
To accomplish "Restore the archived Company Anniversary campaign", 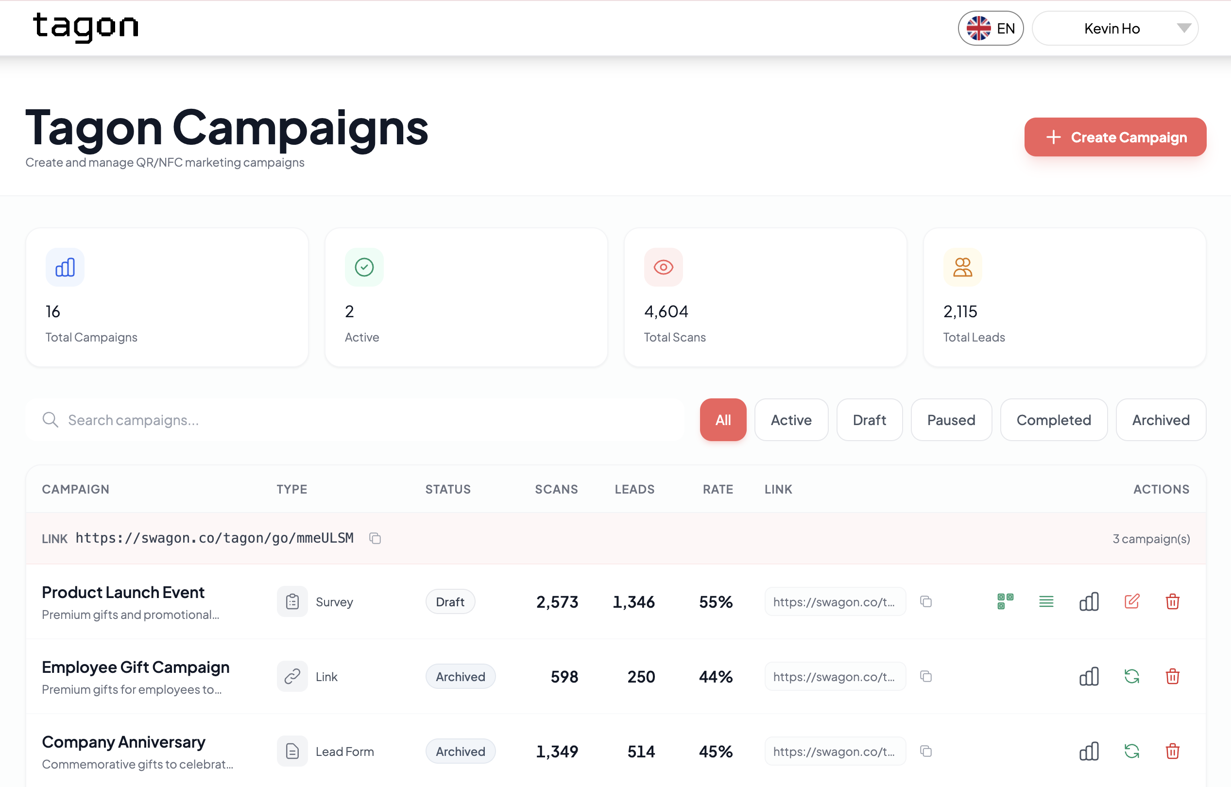I will click(1131, 751).
